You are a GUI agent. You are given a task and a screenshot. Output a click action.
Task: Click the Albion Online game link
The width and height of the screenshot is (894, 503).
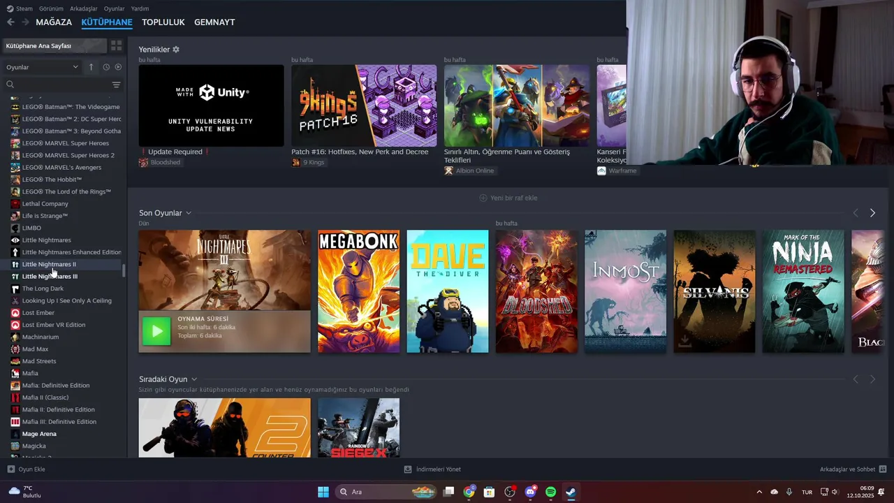[469, 170]
